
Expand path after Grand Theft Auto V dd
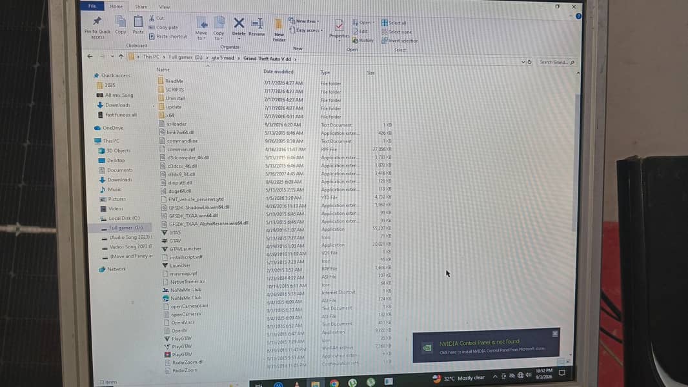[x=296, y=59]
